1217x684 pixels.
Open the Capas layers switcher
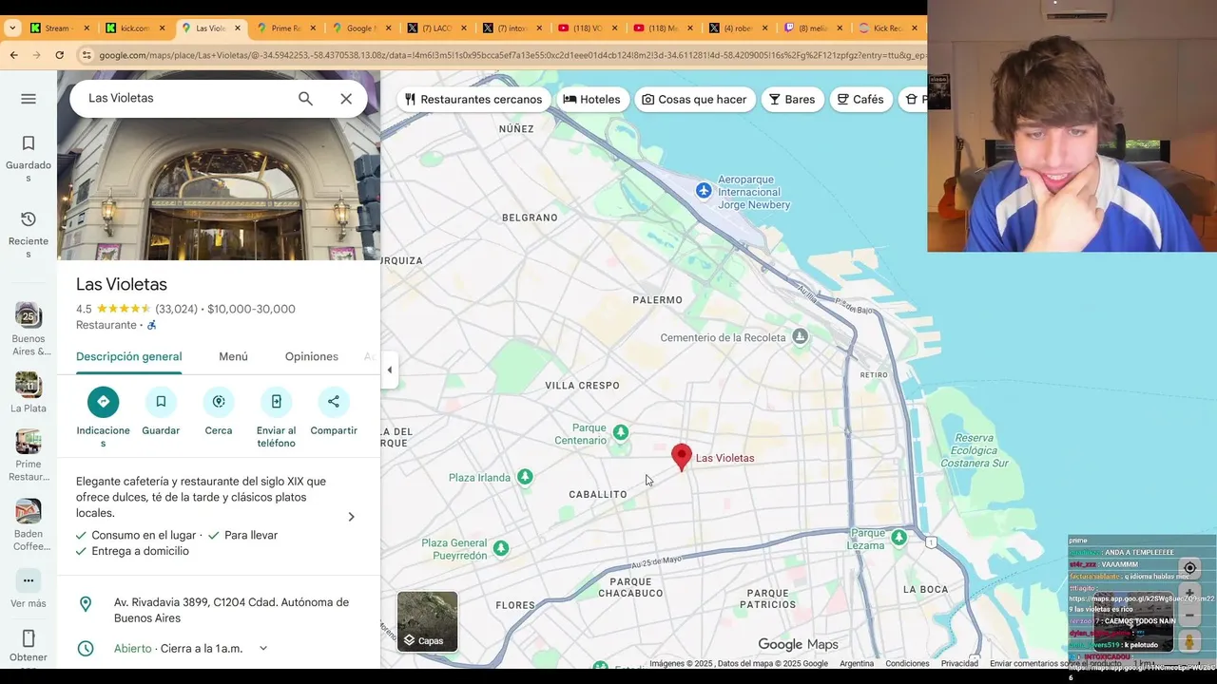[427, 621]
